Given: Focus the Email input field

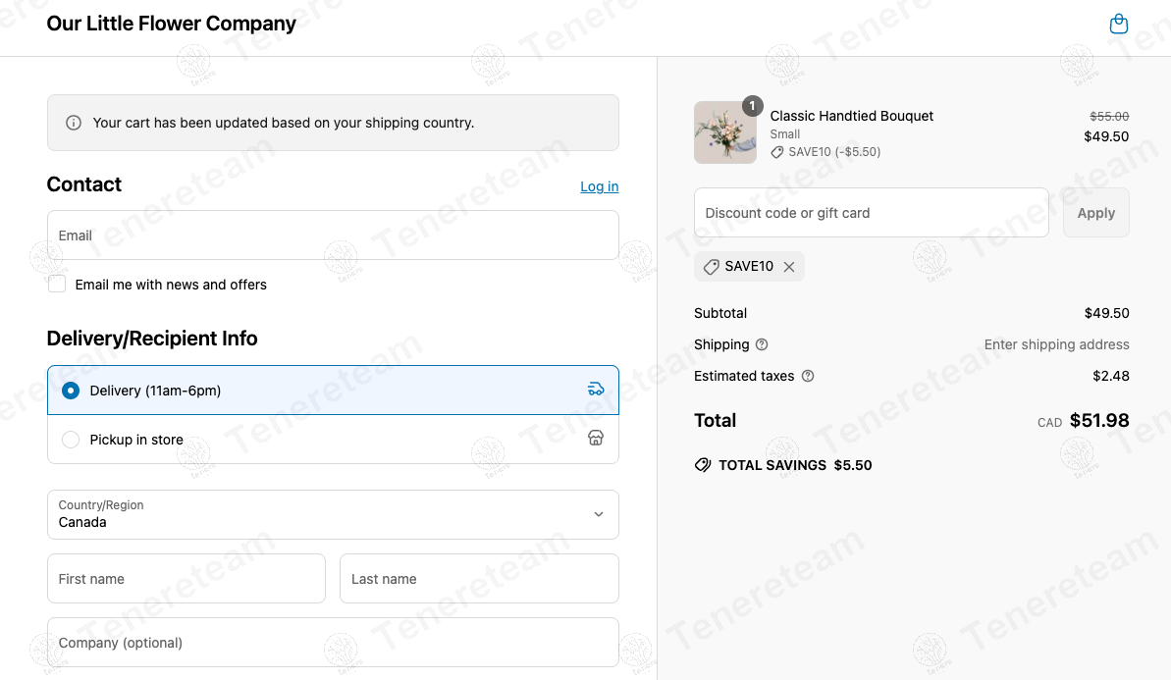Looking at the screenshot, I should pos(333,235).
